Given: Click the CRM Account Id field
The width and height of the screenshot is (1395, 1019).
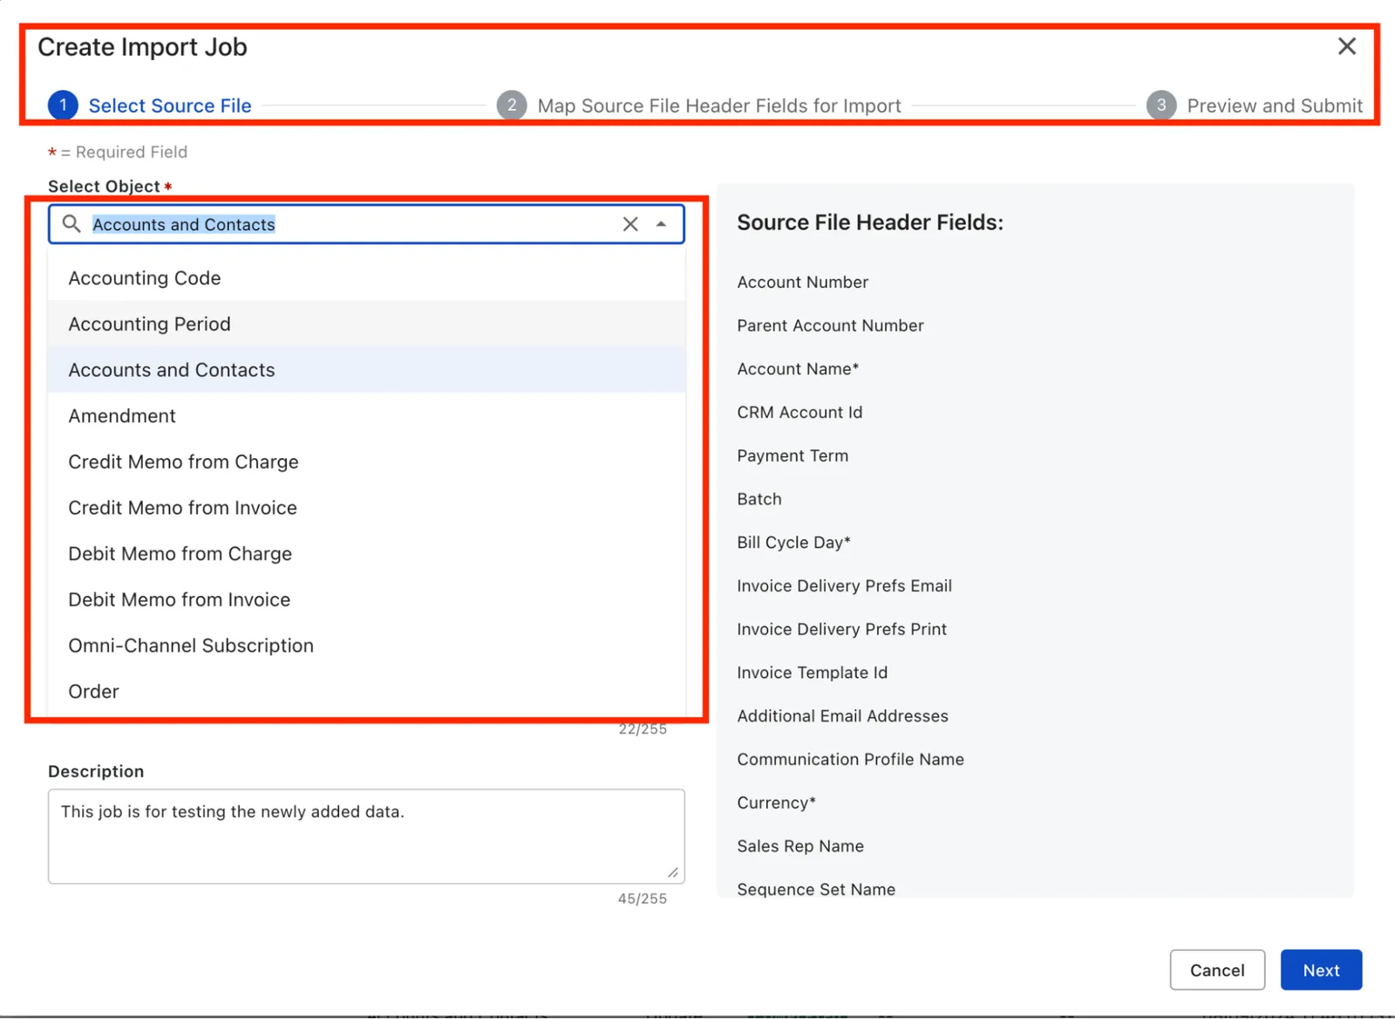Looking at the screenshot, I should 800,412.
